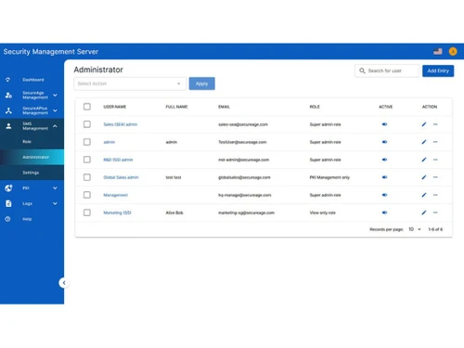Image resolution: width=464 pixels, height=348 pixels.
Task: Open more actions for Marketing (SG)
Action: [x=435, y=213]
